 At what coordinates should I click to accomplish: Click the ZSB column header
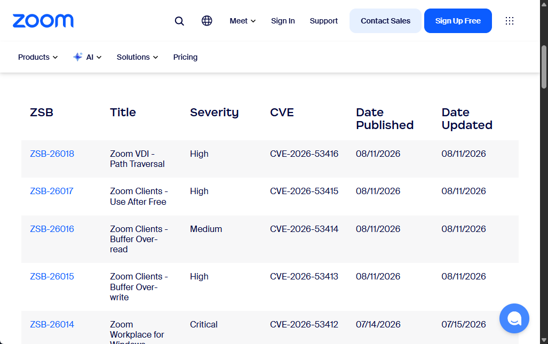(42, 113)
